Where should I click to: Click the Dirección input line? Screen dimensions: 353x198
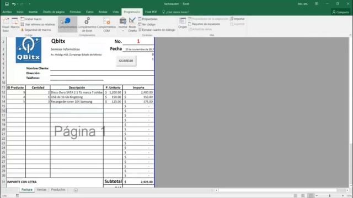click(102, 73)
